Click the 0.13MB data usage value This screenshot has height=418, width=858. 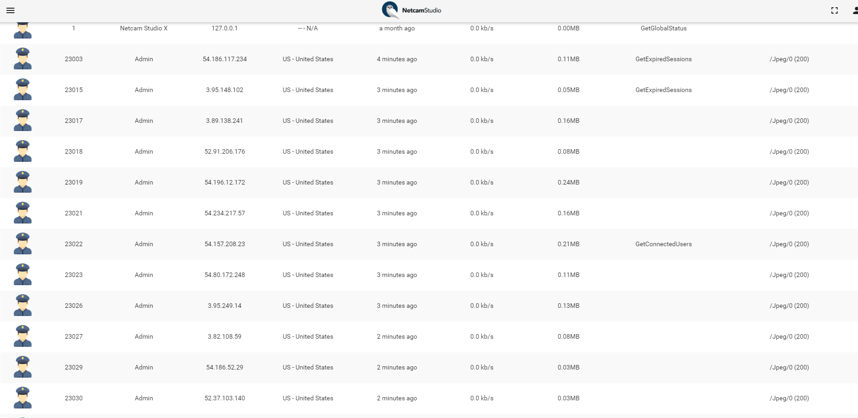[x=568, y=306]
